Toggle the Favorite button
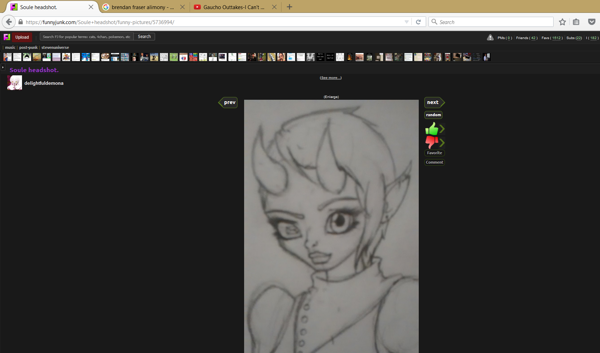Screen dimensions: 600x353 (434, 153)
